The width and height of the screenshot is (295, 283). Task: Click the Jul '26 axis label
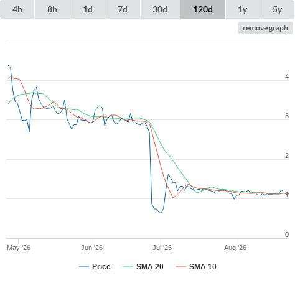(x=162, y=248)
